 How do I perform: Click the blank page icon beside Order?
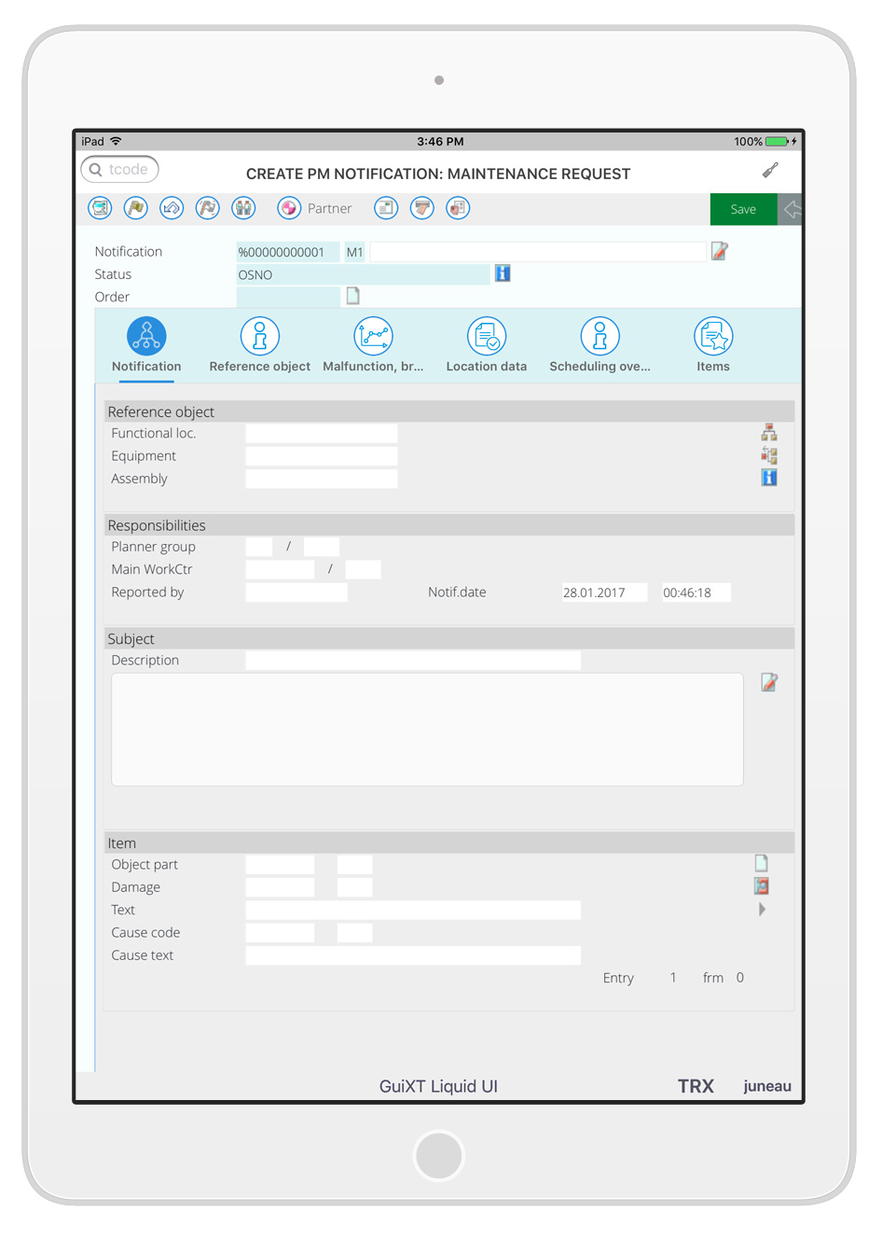click(353, 296)
